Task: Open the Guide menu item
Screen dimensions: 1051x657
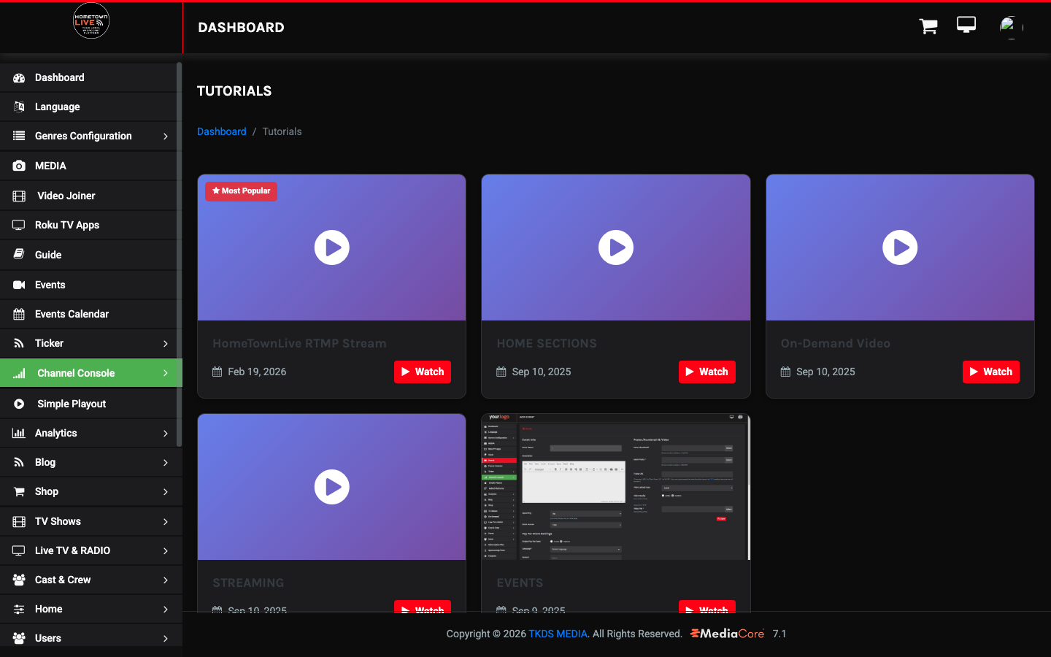Action: (x=88, y=255)
